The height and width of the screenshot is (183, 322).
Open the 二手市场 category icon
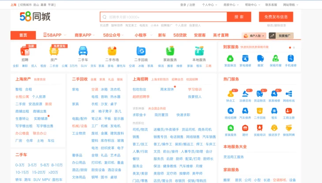click(112, 51)
